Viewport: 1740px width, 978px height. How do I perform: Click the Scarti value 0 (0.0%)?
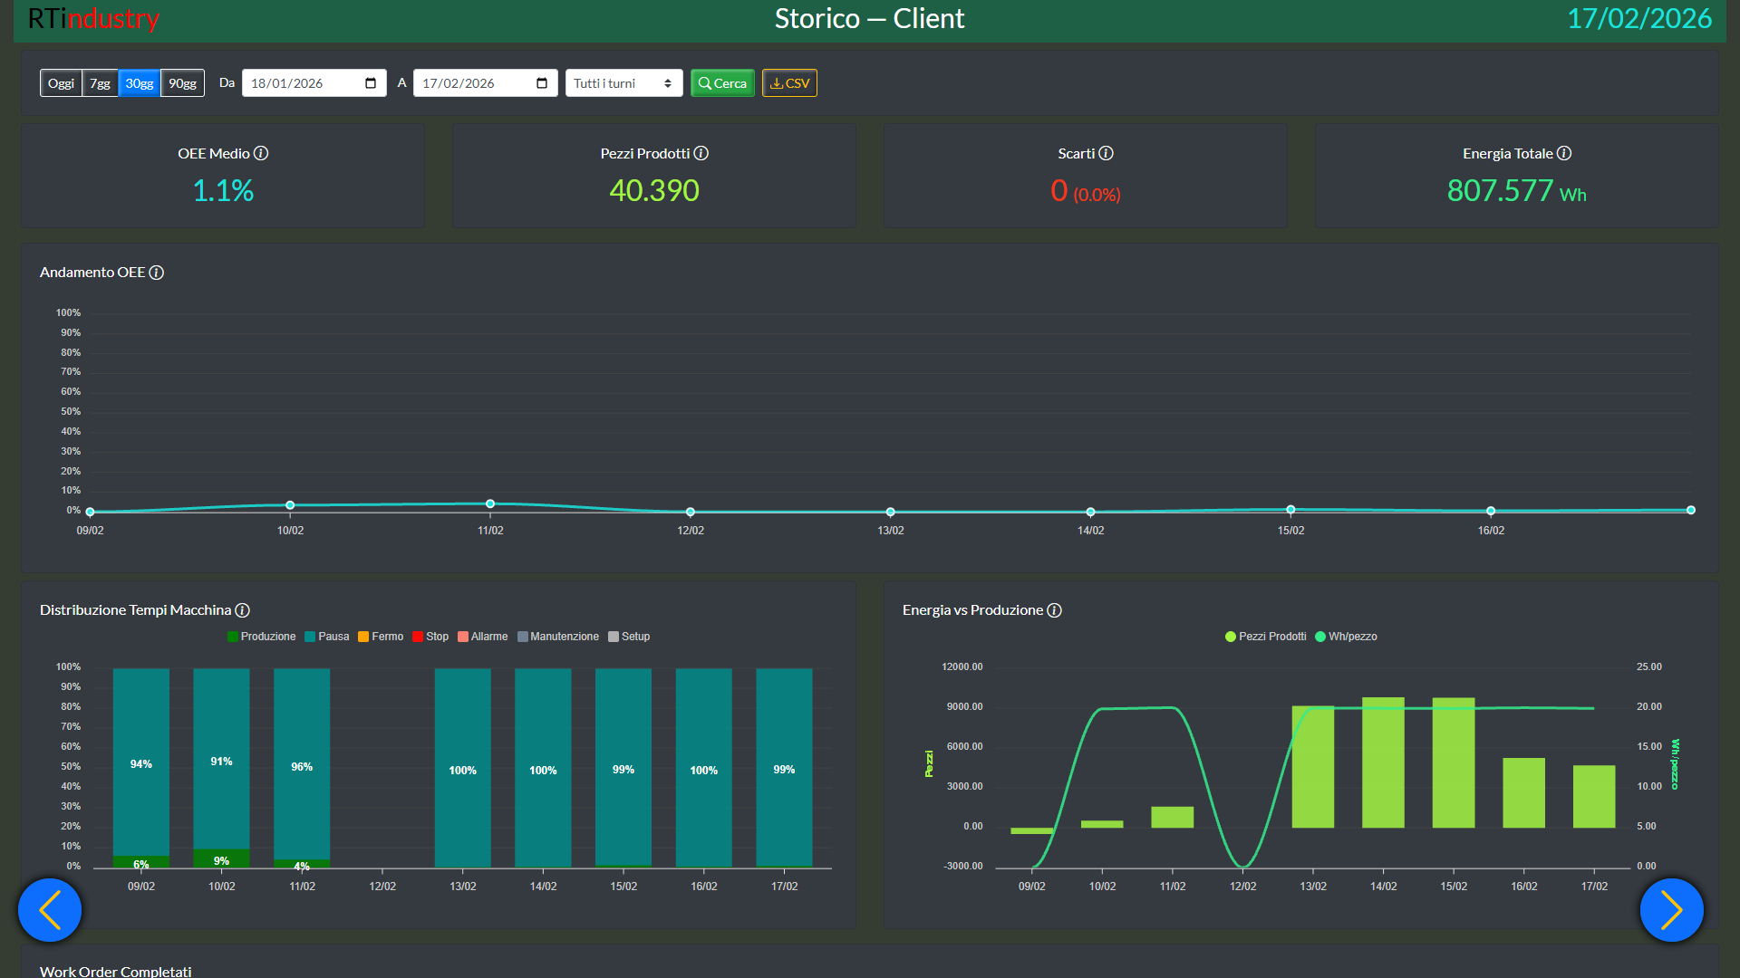(x=1085, y=191)
